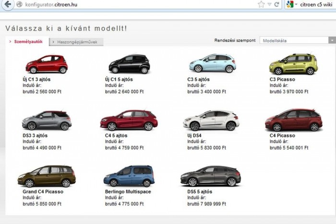Open the bookmark dropdown arrow beside the star
Image resolution: width=336 pixels, height=224 pixels.
(x=270, y=4)
